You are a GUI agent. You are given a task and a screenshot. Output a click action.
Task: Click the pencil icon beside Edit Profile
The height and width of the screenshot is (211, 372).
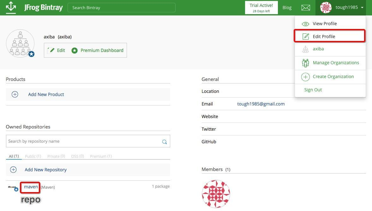(306, 37)
